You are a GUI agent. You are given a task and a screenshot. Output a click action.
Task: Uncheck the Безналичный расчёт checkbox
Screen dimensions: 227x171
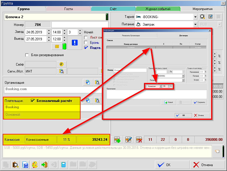click(33, 100)
